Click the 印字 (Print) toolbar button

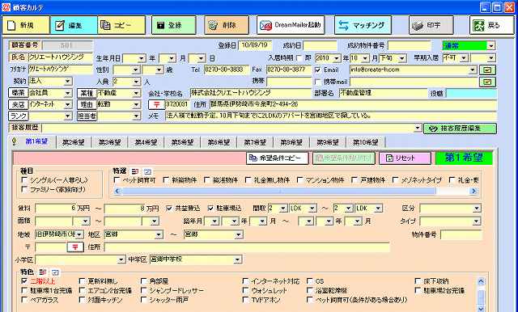coord(431,25)
